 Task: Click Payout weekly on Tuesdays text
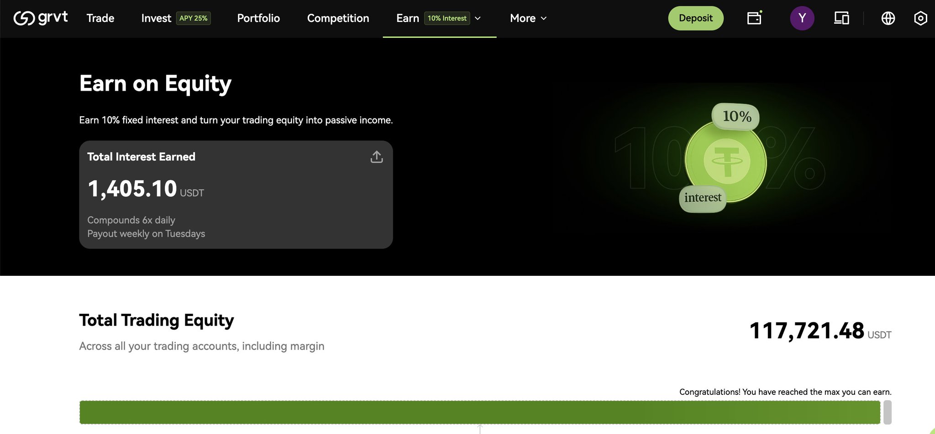(146, 234)
